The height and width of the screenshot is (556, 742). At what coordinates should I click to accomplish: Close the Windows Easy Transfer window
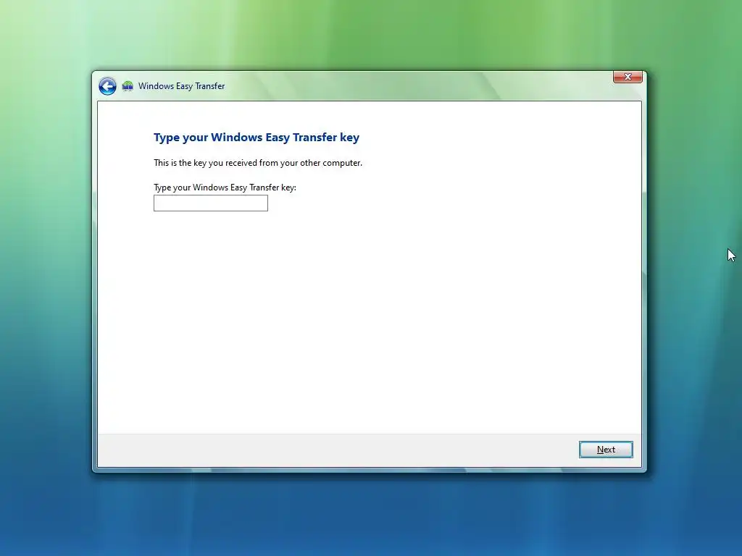pos(628,77)
